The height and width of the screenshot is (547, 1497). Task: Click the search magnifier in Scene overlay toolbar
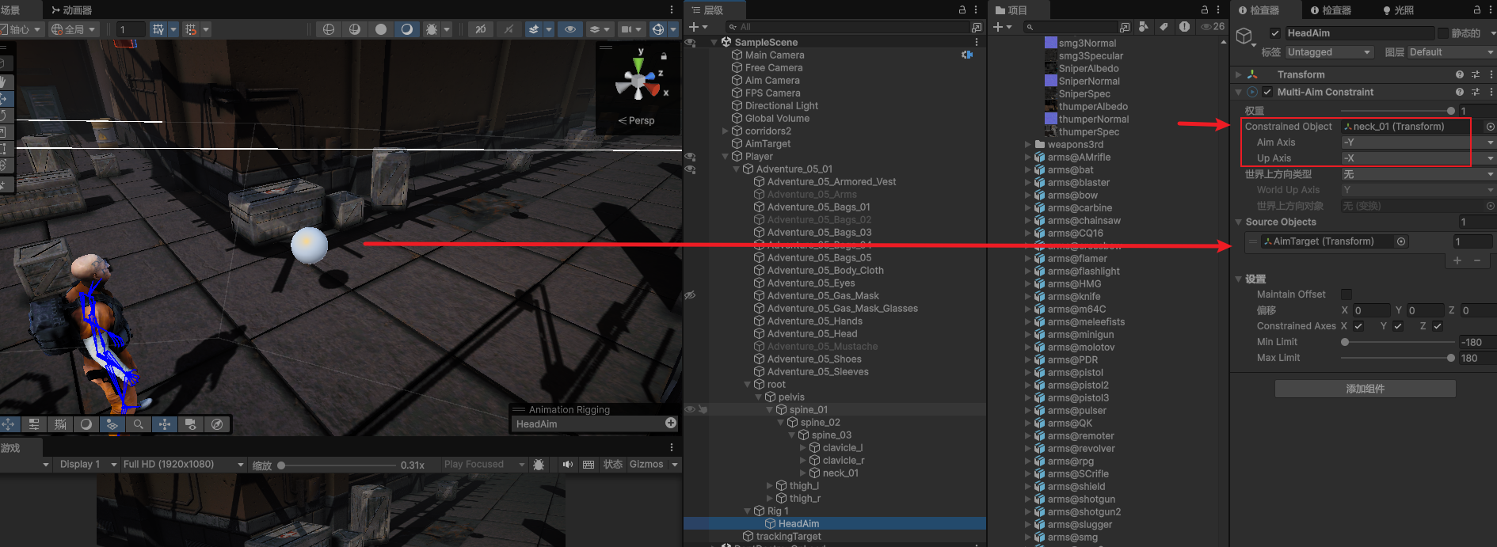[139, 424]
